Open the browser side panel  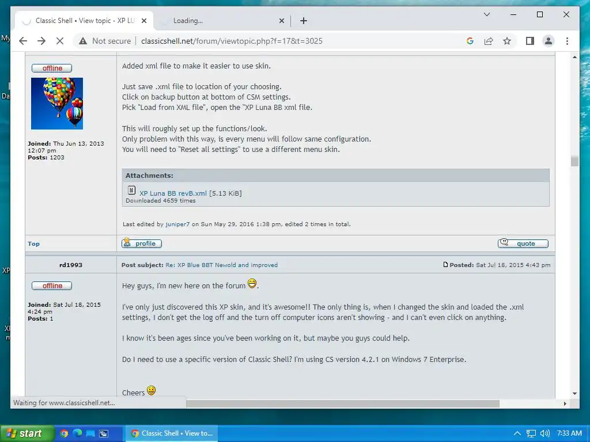click(530, 41)
